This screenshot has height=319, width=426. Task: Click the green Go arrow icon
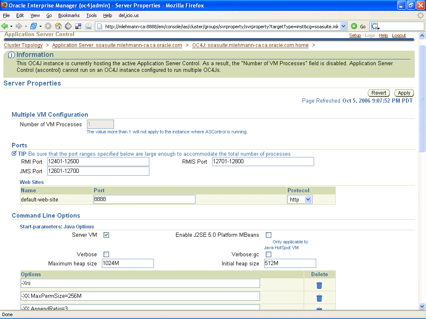click(x=354, y=26)
